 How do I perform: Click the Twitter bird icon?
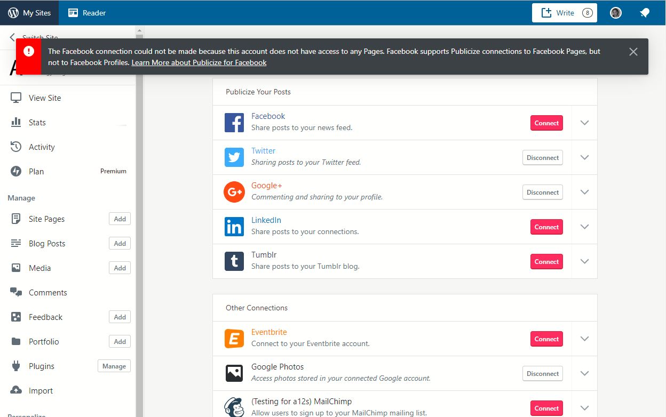click(234, 157)
